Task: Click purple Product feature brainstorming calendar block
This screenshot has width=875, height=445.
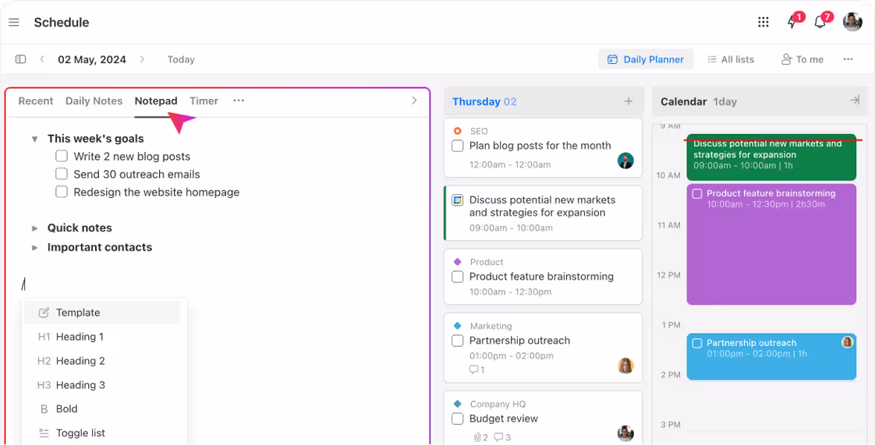Action: click(771, 249)
